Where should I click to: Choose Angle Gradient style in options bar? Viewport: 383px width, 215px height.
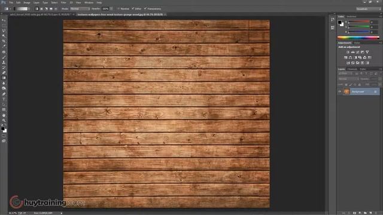pos(46,9)
